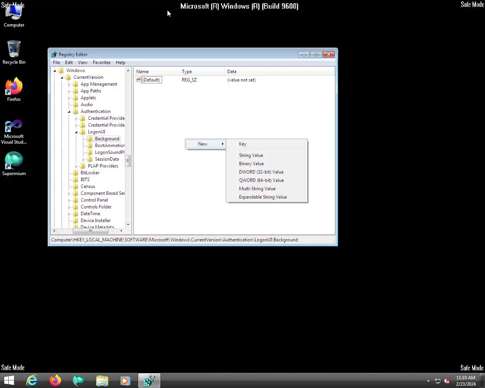Click the (Default) value string icon
This screenshot has height=388, width=485.
(x=139, y=80)
